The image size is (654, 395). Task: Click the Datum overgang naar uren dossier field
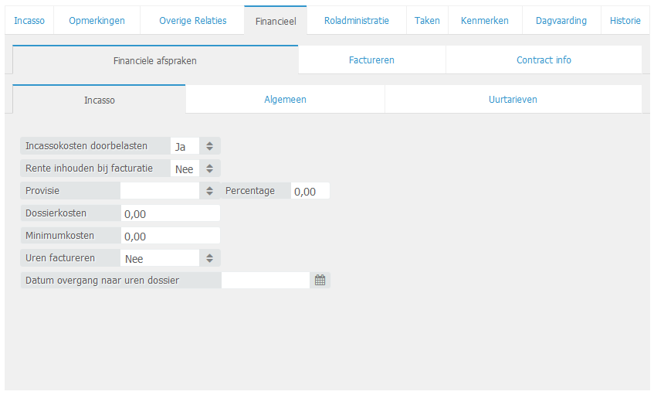(266, 281)
